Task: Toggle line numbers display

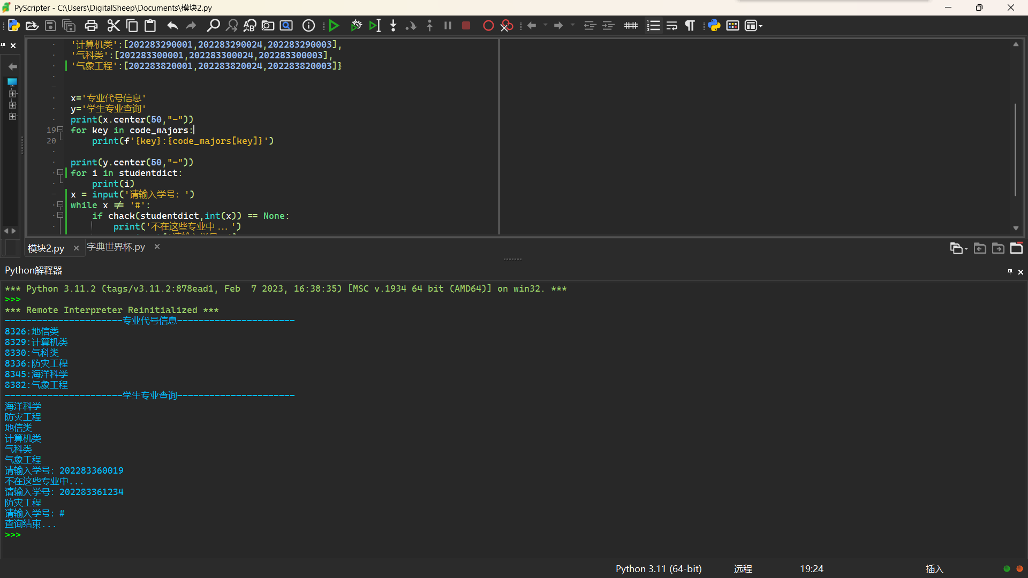Action: [653, 25]
